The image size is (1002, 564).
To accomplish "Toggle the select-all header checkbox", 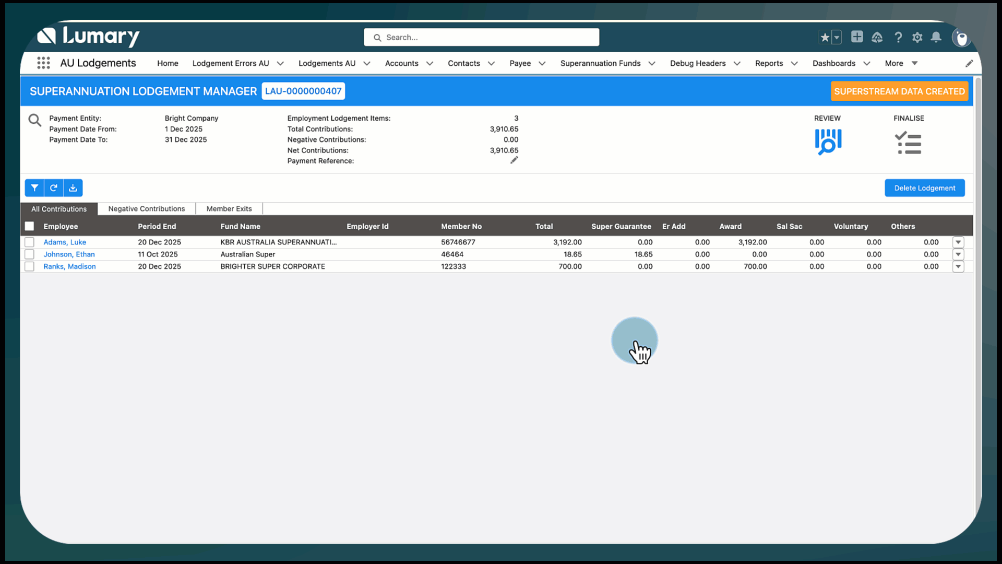I will [30, 226].
